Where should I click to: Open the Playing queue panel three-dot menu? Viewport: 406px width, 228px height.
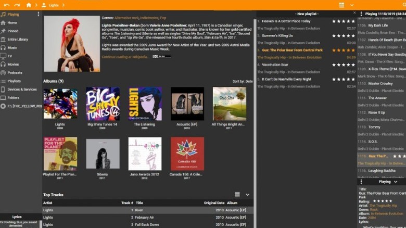[361, 14]
